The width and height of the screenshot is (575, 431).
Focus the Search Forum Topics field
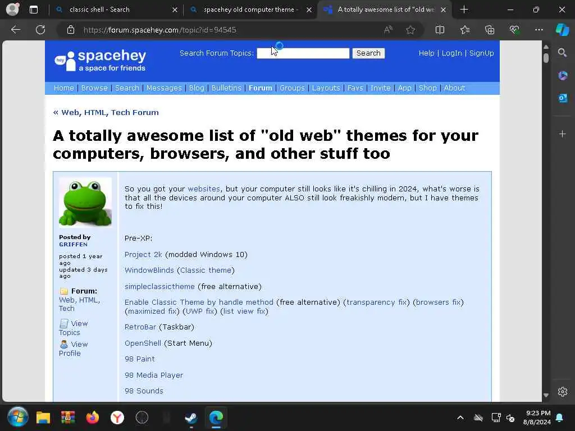(303, 53)
